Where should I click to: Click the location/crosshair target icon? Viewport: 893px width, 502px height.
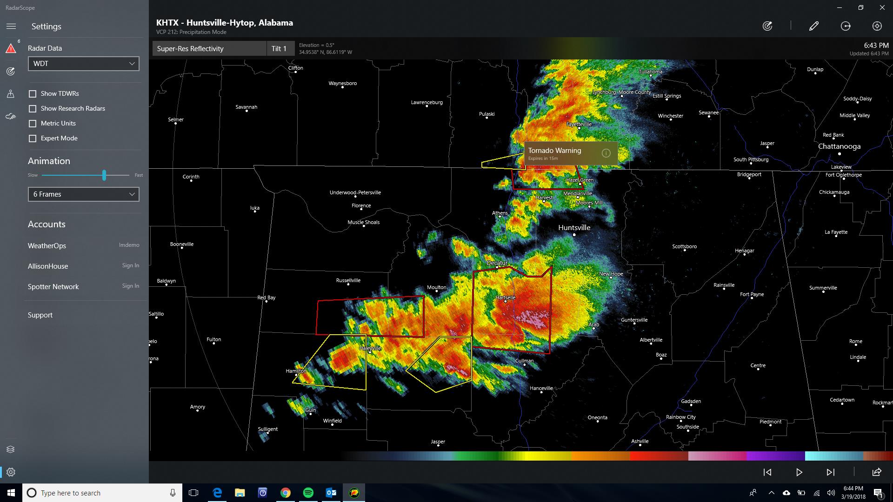pos(878,26)
